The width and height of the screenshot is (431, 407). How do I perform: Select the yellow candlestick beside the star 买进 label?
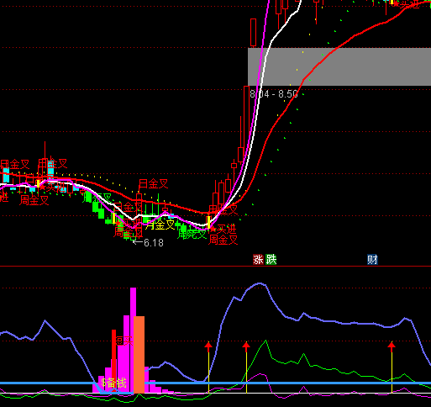click(208, 222)
